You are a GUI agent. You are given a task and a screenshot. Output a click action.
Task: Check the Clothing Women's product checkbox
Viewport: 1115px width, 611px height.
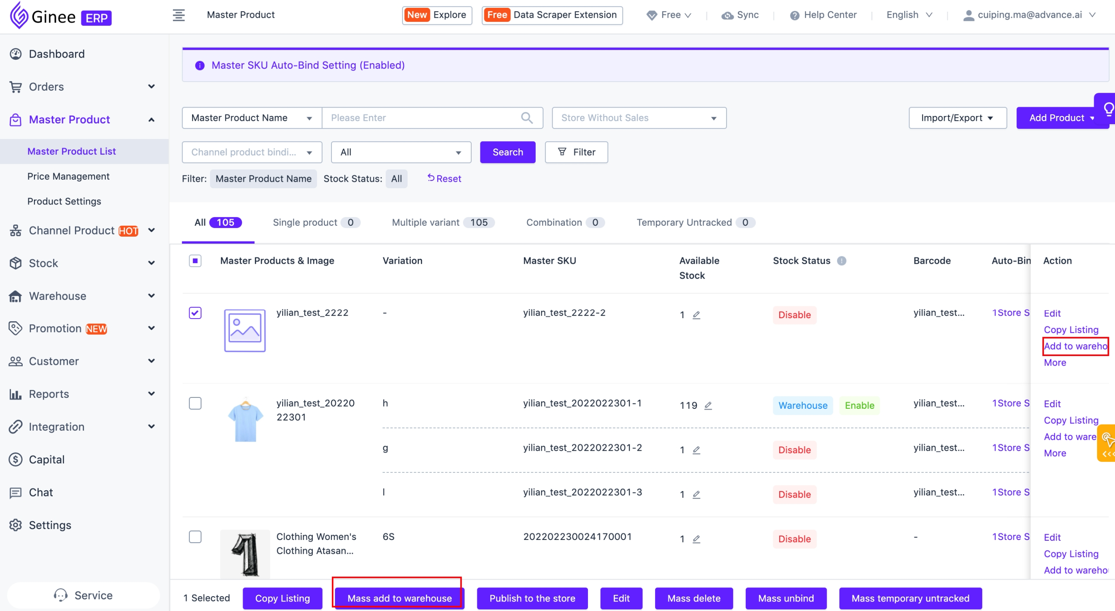[195, 536]
